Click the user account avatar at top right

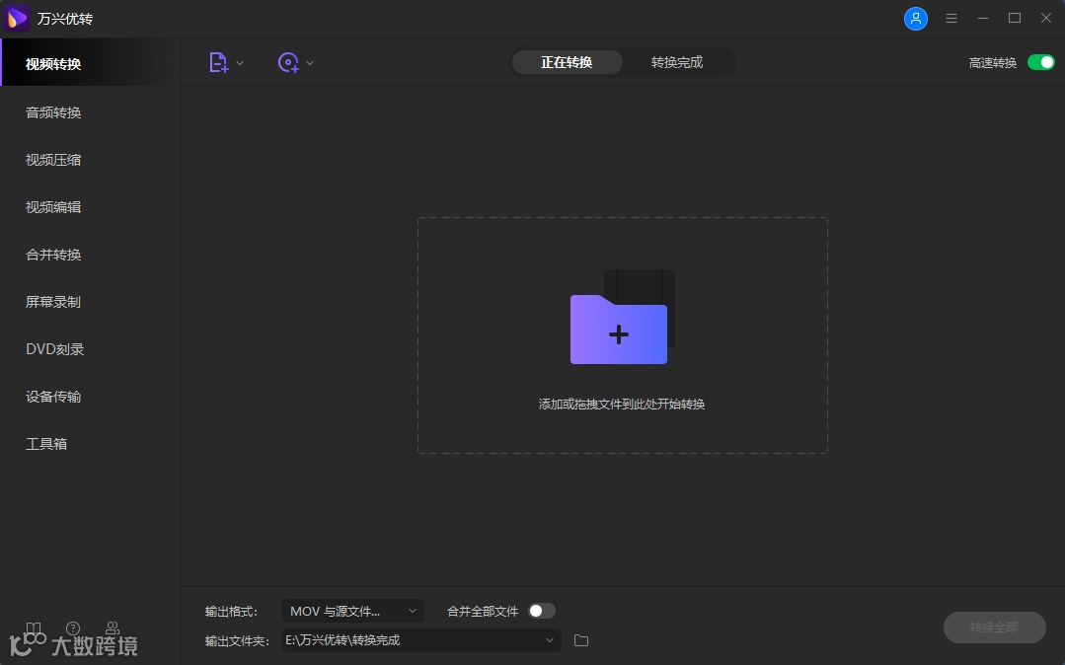click(x=916, y=18)
